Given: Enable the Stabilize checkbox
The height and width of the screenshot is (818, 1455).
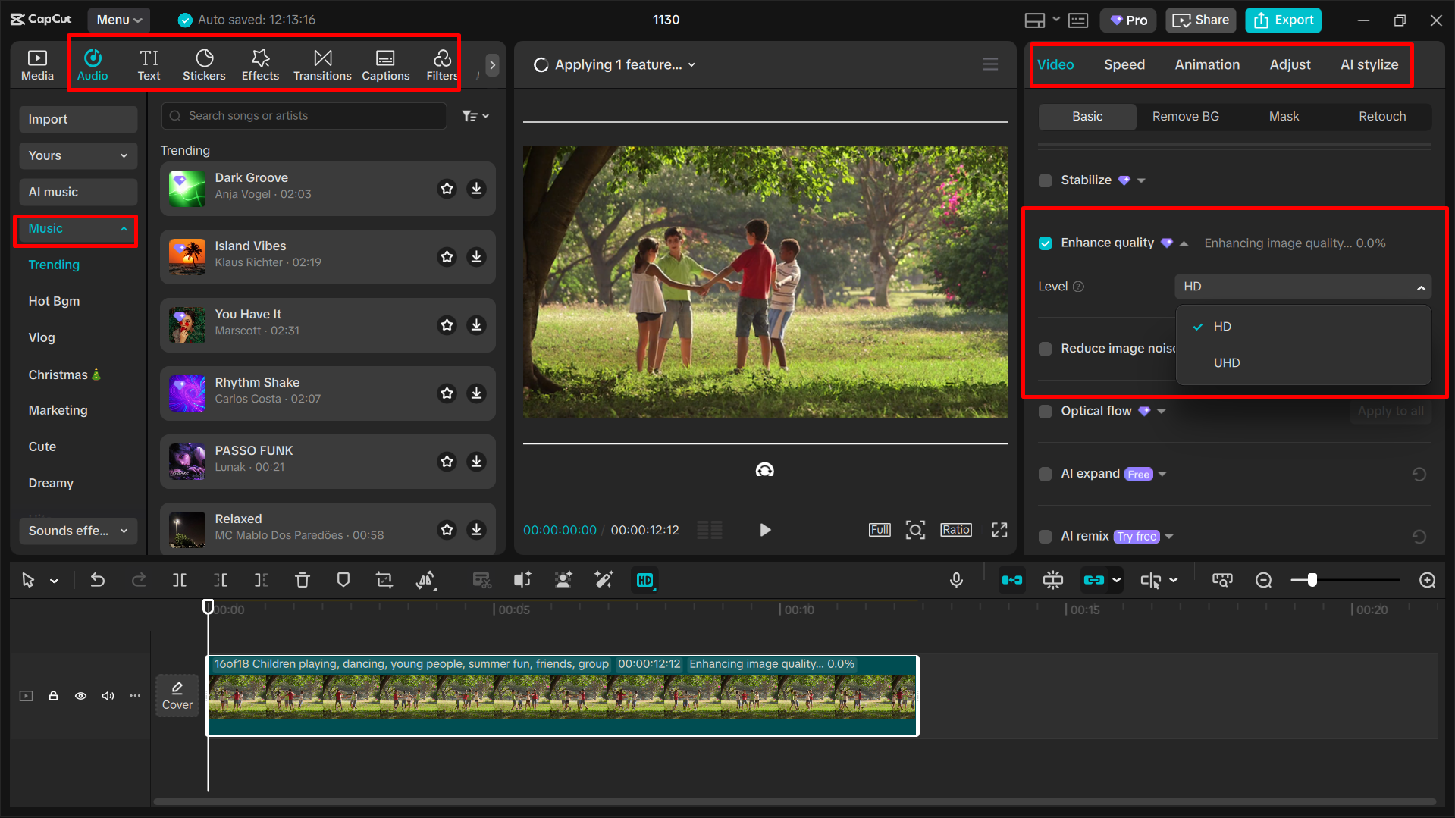Looking at the screenshot, I should click(x=1045, y=180).
